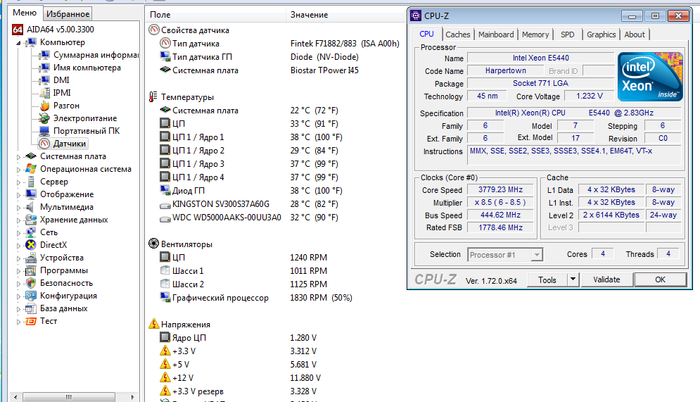The image size is (700, 402).
Task: Click the Operating system (Операционная система) Windows icon
Action: 30,169
